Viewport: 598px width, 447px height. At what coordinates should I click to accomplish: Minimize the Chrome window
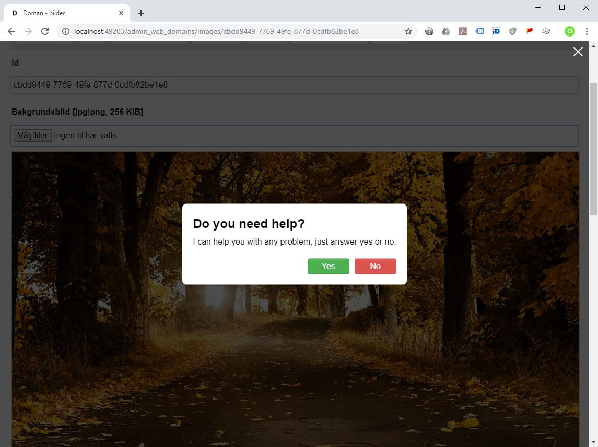point(538,7)
